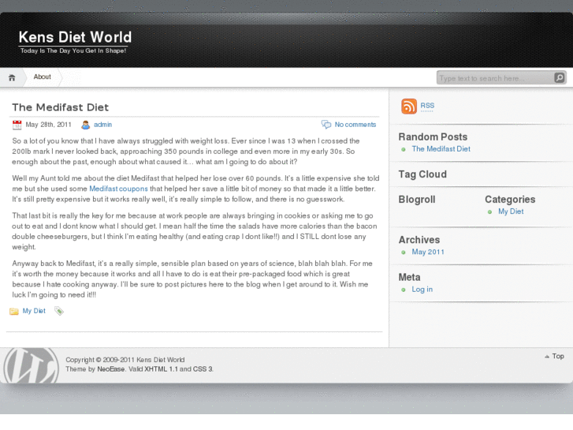Open Kens Diet World site title
This screenshot has height=430, width=573.
[75, 37]
